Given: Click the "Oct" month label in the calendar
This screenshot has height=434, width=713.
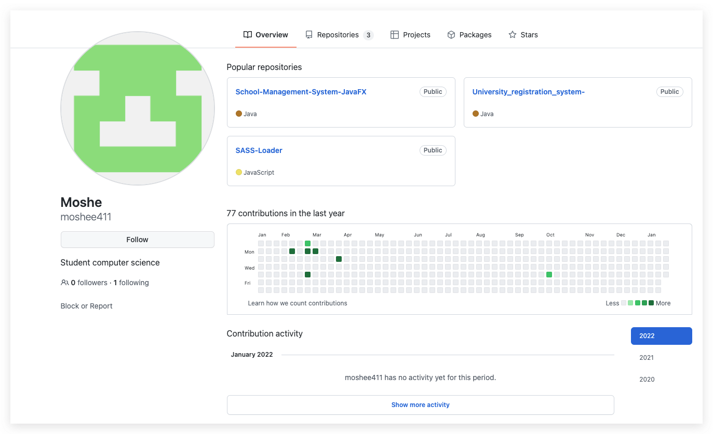Looking at the screenshot, I should click(x=550, y=235).
